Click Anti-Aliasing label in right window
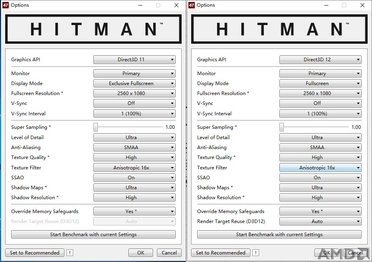Image resolution: width=372 pixels, height=262 pixels. coord(212,147)
